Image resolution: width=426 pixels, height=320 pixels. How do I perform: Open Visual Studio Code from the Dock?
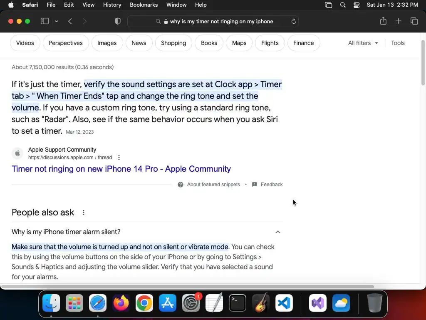[284, 303]
